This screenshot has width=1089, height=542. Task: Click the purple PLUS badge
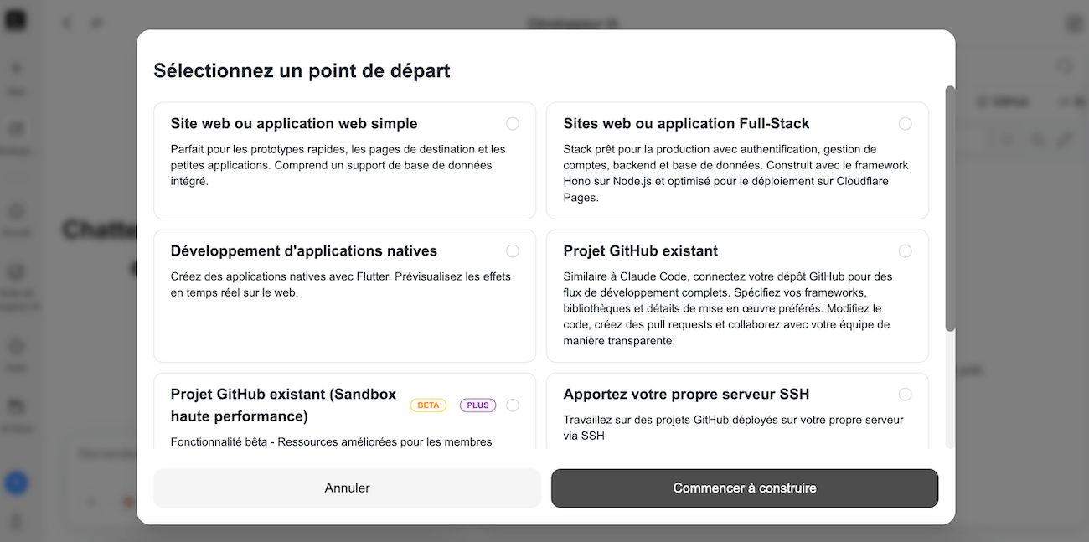pyautogui.click(x=477, y=405)
